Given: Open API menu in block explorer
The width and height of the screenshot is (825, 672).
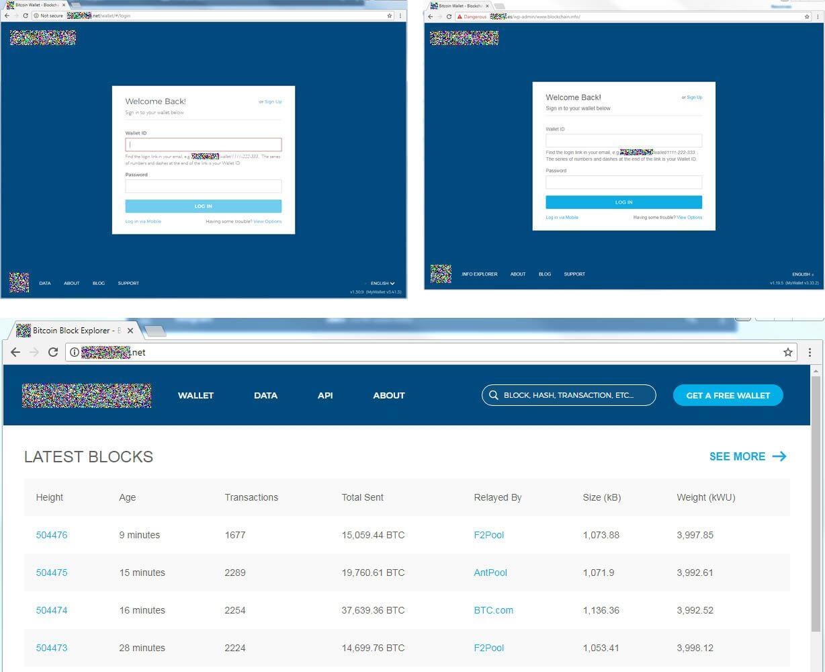Looking at the screenshot, I should (325, 395).
